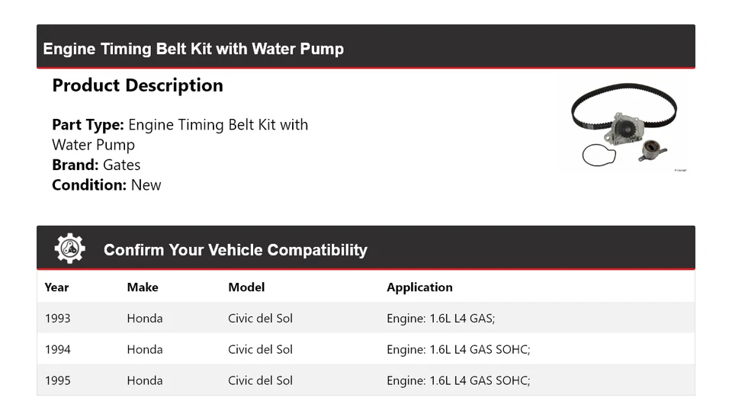Click Civic del Sol in the 1995 row
Screen dimensions: 732x420
click(260, 380)
